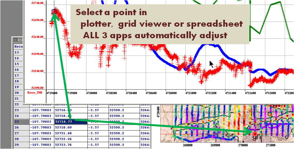Click the Rover_TMI channel label in the plotter
Image resolution: width=294 pixels, height=149 pixels.
click(35, 93)
